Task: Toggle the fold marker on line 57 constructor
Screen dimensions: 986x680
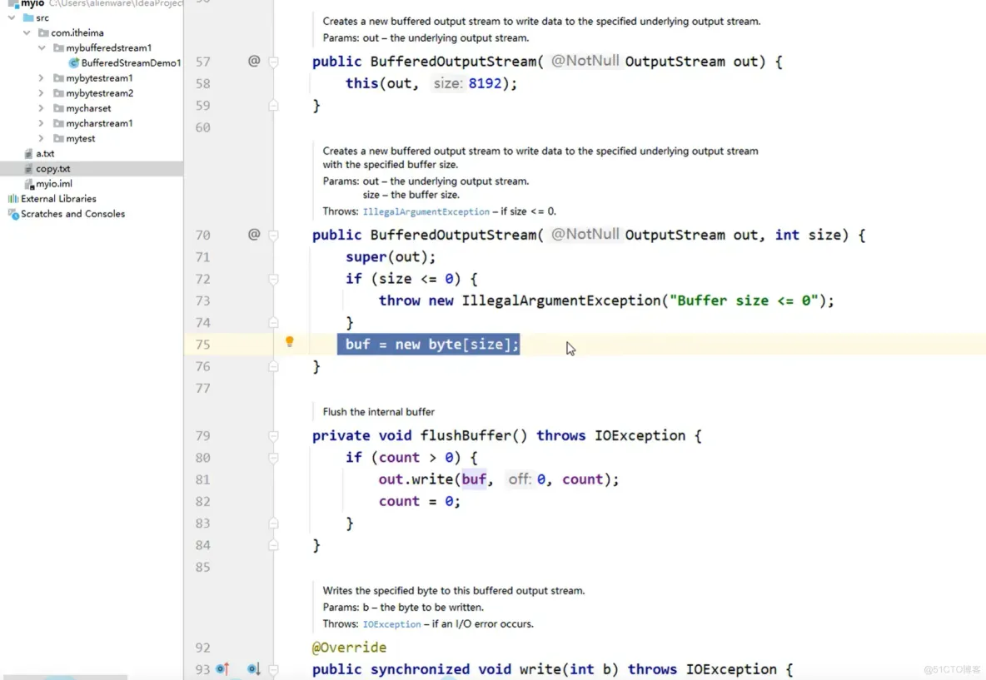Action: [273, 62]
